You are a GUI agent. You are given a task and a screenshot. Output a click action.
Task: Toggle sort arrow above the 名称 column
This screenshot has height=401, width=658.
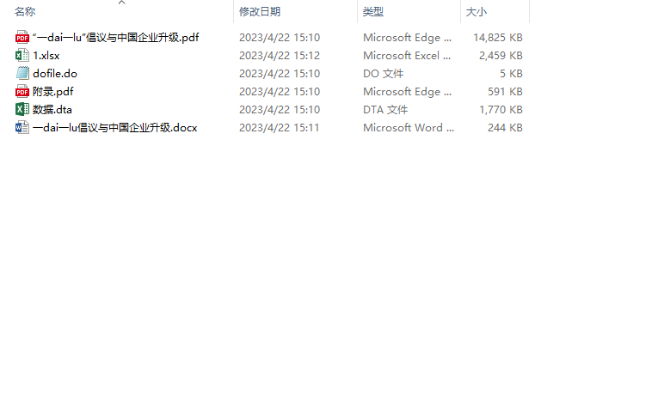tap(121, 3)
